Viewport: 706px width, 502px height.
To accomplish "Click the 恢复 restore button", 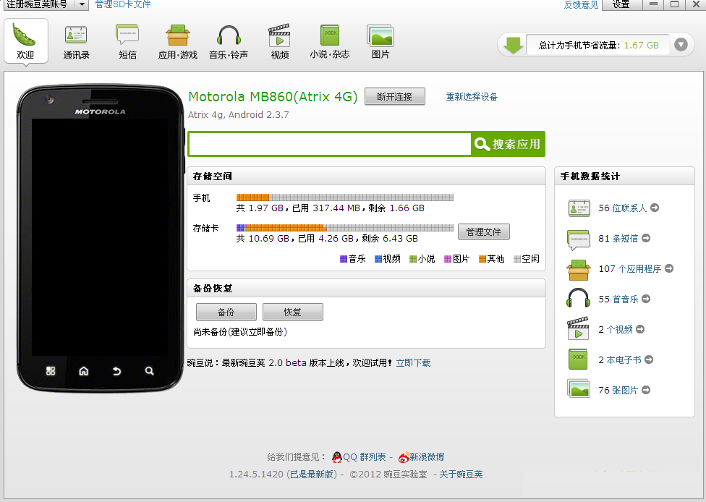I will tap(293, 312).
